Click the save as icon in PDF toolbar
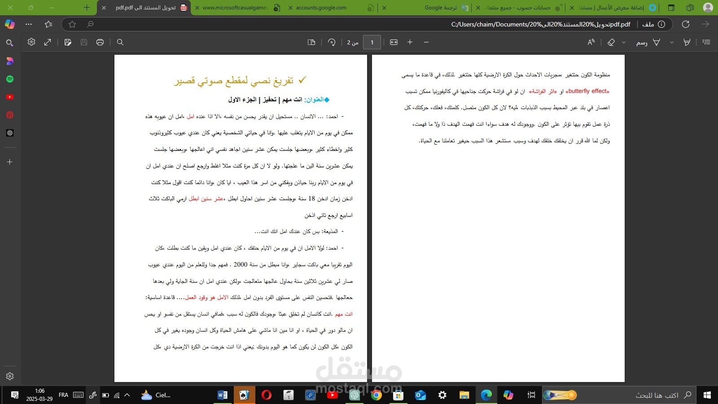The height and width of the screenshot is (404, 718). 68,42
